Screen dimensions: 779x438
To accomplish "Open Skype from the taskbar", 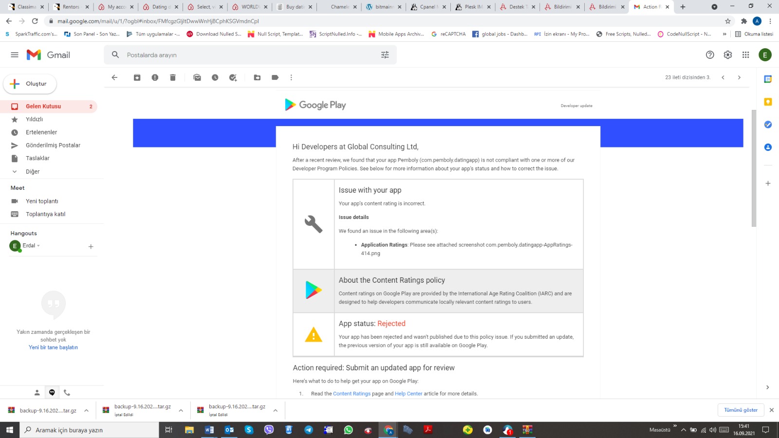I will pyautogui.click(x=249, y=430).
